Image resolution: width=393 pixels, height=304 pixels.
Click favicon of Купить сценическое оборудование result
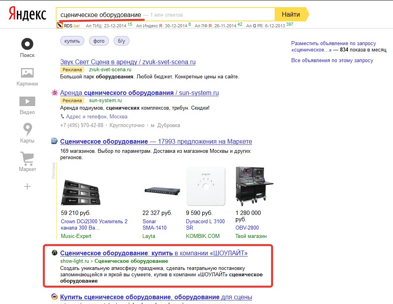click(x=54, y=297)
